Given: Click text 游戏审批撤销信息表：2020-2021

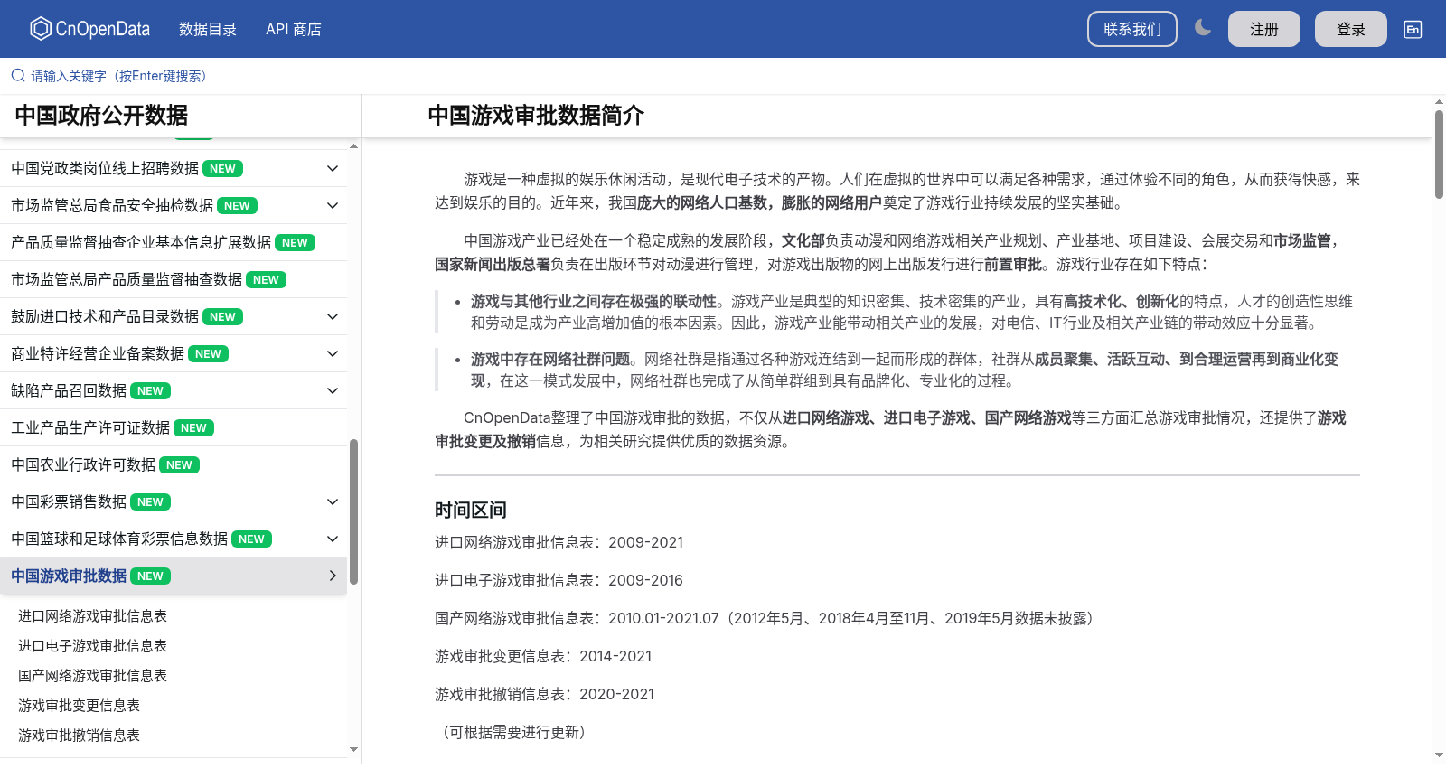Looking at the screenshot, I should click(545, 694).
